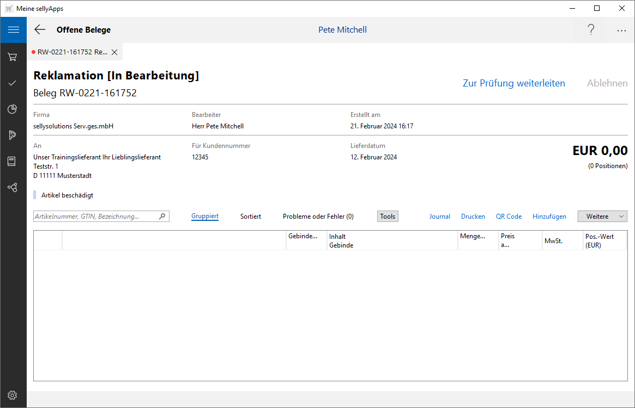Viewport: 635px width, 408px height.
Task: Expand the Weitere dropdown
Action: [x=602, y=217]
